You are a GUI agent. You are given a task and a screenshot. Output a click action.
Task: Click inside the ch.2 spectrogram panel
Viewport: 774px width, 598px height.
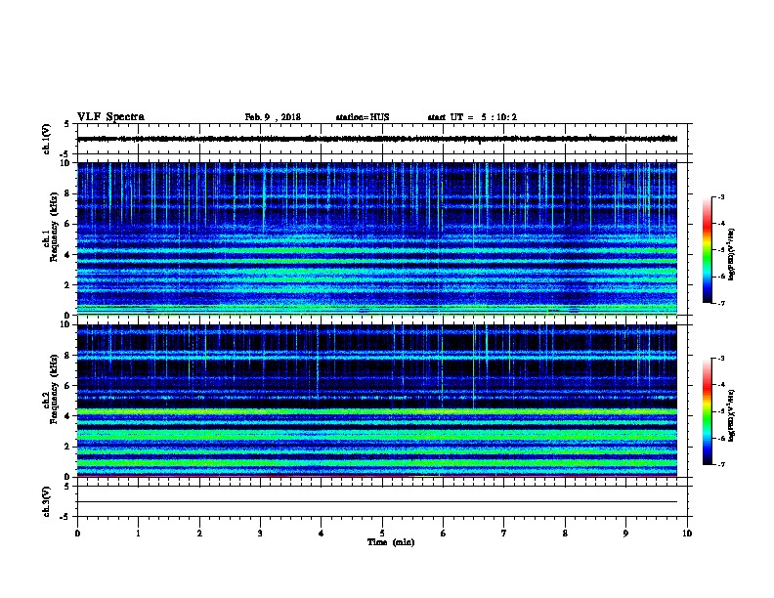click(x=377, y=401)
